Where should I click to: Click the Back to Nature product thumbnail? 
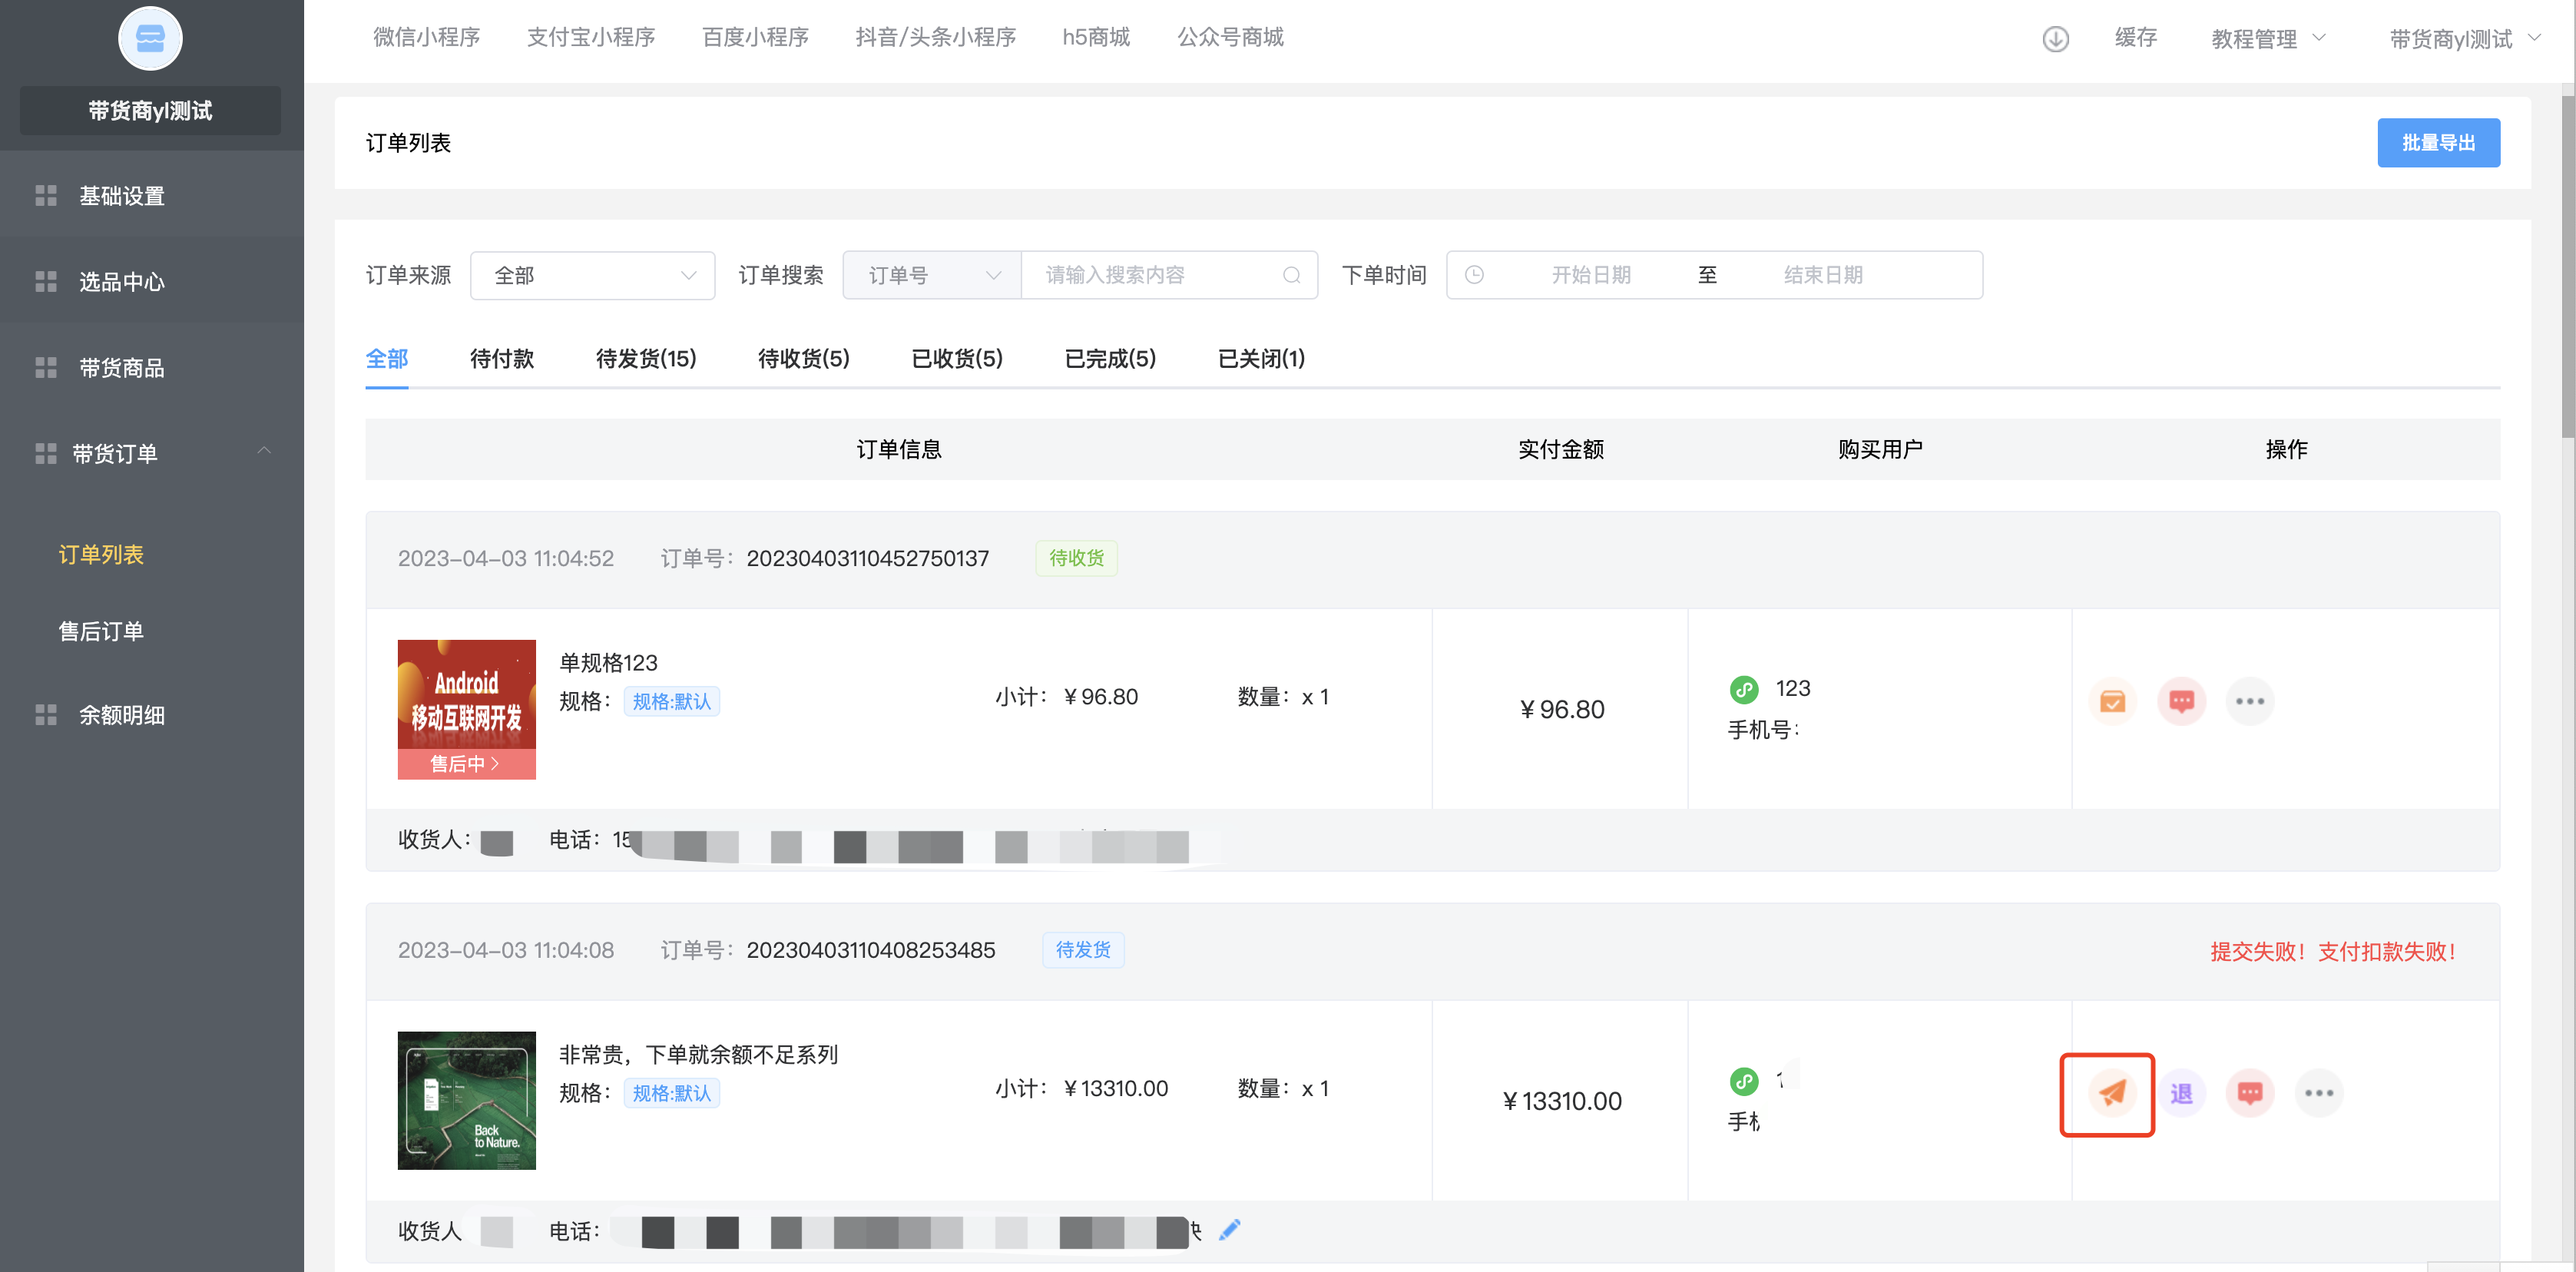click(x=466, y=1100)
